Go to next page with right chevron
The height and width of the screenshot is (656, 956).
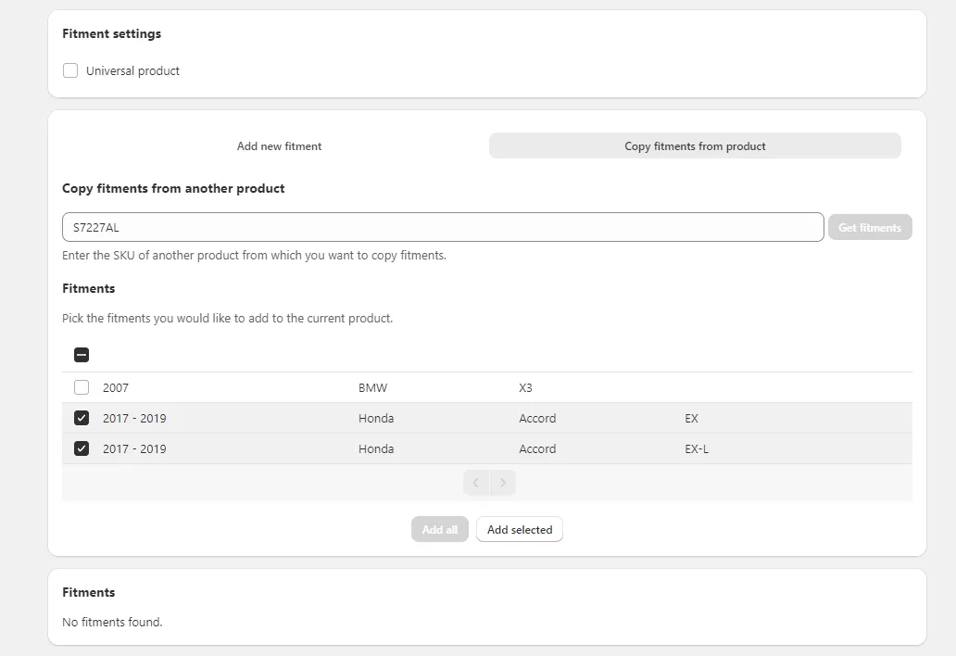tap(503, 483)
